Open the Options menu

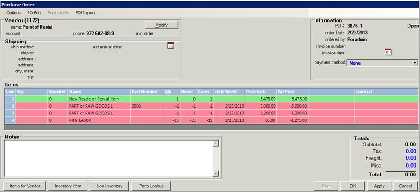(13, 12)
